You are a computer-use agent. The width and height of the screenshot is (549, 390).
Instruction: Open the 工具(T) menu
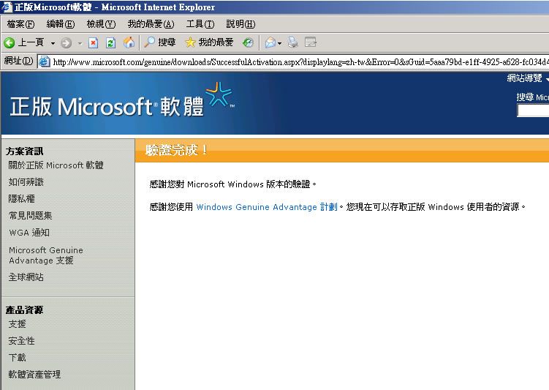200,24
